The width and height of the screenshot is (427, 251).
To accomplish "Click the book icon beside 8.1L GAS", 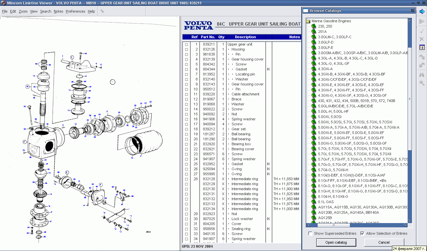I will point(314,202).
